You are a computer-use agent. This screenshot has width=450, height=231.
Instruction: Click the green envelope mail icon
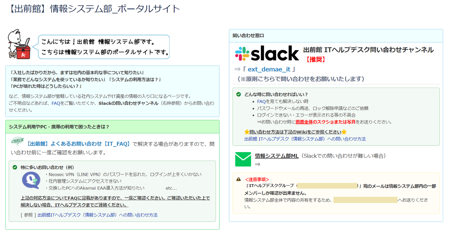pyautogui.click(x=243, y=159)
